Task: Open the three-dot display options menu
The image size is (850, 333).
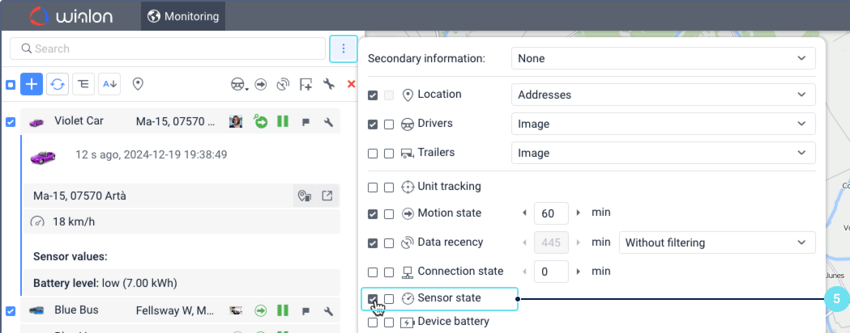Action: (x=344, y=48)
